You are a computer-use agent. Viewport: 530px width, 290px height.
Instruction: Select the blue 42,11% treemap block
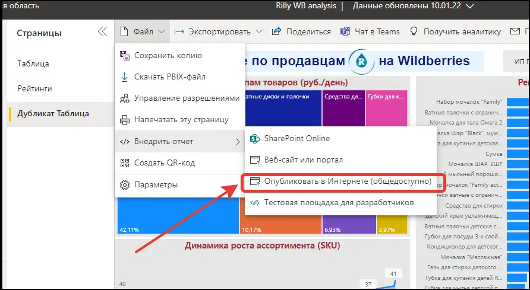[x=178, y=216]
